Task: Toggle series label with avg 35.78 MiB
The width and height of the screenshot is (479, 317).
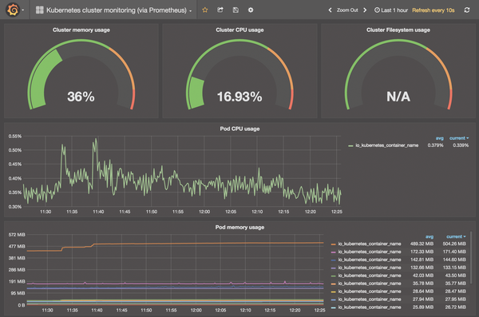Action: point(370,283)
